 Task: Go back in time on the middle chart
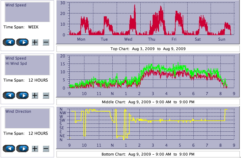point(9,95)
